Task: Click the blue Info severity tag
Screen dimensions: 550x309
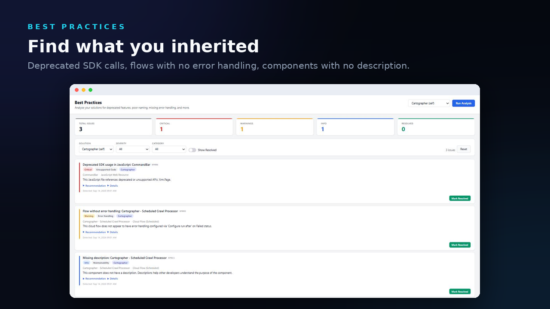Action: pos(87,263)
